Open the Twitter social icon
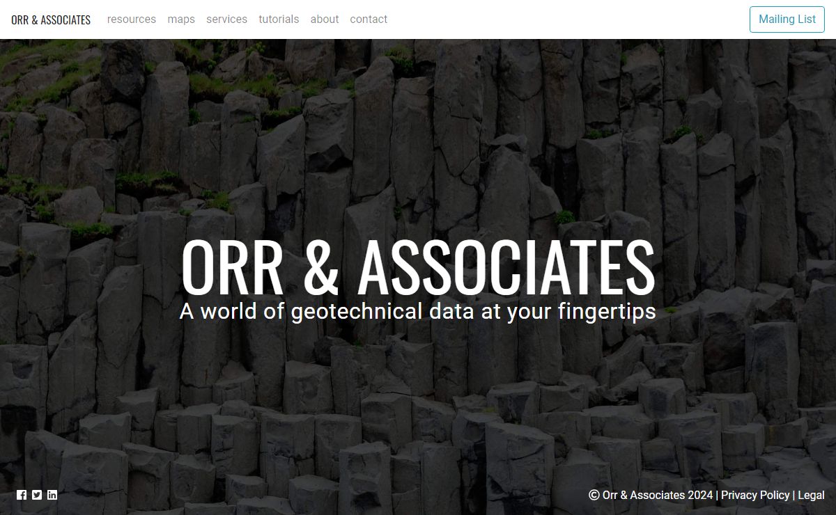 37,495
